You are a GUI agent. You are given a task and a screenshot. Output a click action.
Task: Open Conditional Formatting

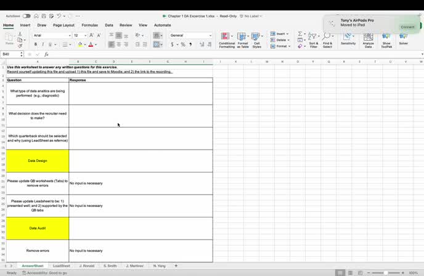click(x=227, y=40)
